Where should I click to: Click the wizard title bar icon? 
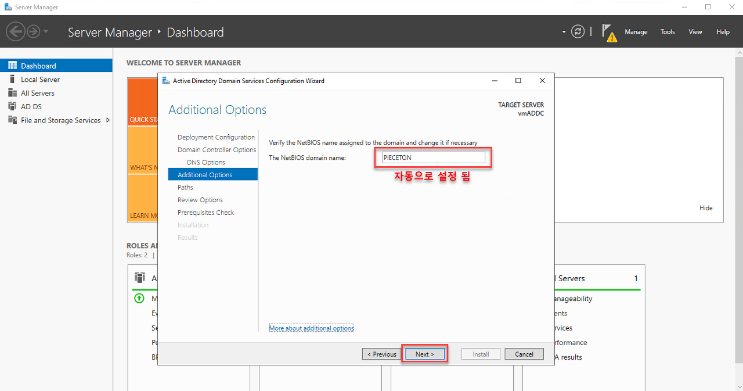[x=166, y=81]
